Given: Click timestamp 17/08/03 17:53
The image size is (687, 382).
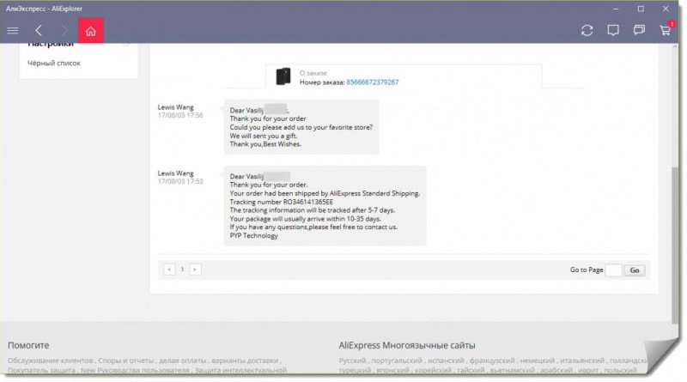Looking at the screenshot, I should [x=180, y=181].
